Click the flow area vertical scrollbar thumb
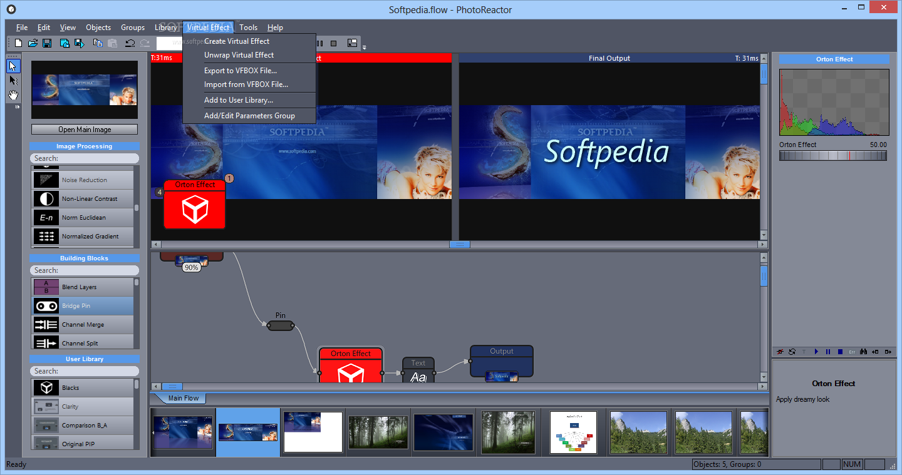The image size is (902, 475). (764, 276)
